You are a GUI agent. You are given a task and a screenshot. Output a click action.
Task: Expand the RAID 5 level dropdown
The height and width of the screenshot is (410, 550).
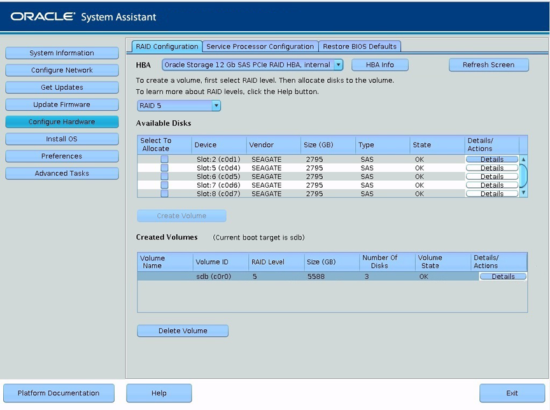coord(216,106)
